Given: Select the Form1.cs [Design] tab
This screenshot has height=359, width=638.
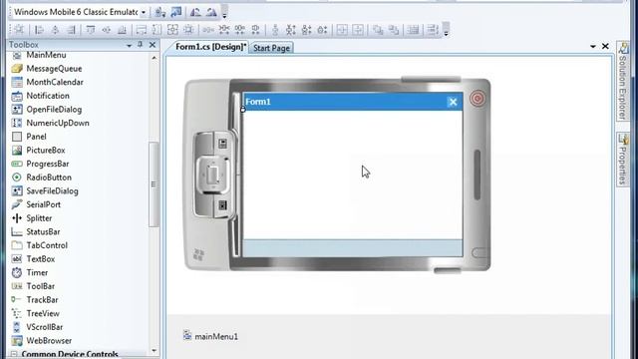Looking at the screenshot, I should (210, 47).
